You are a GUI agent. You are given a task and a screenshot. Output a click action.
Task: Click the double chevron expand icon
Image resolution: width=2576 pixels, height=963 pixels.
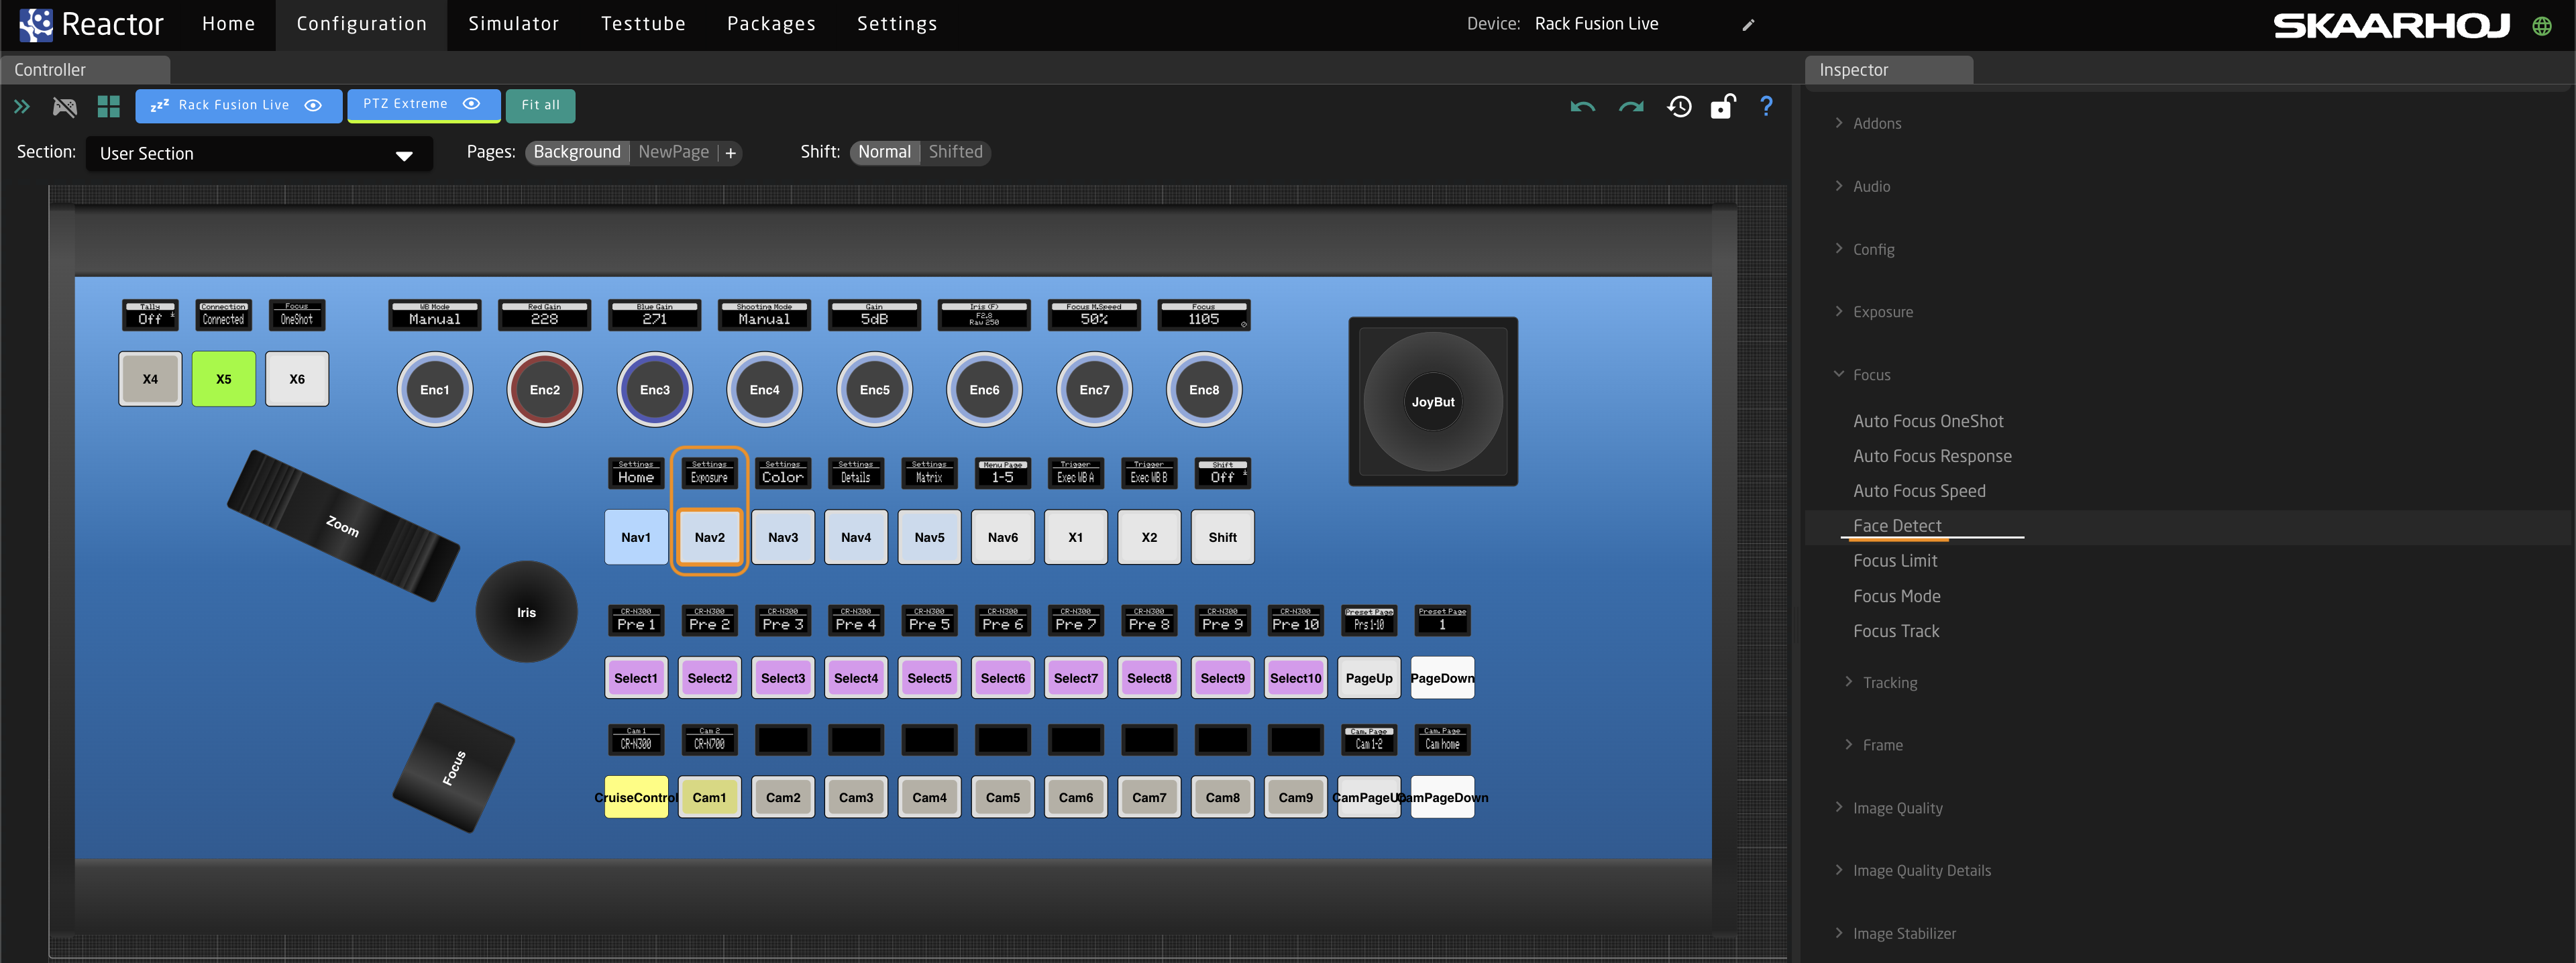click(x=22, y=106)
